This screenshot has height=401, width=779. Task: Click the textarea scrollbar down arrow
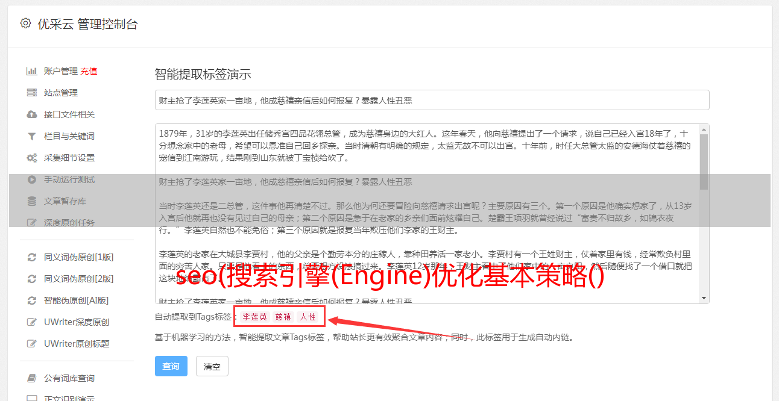pyautogui.click(x=704, y=298)
